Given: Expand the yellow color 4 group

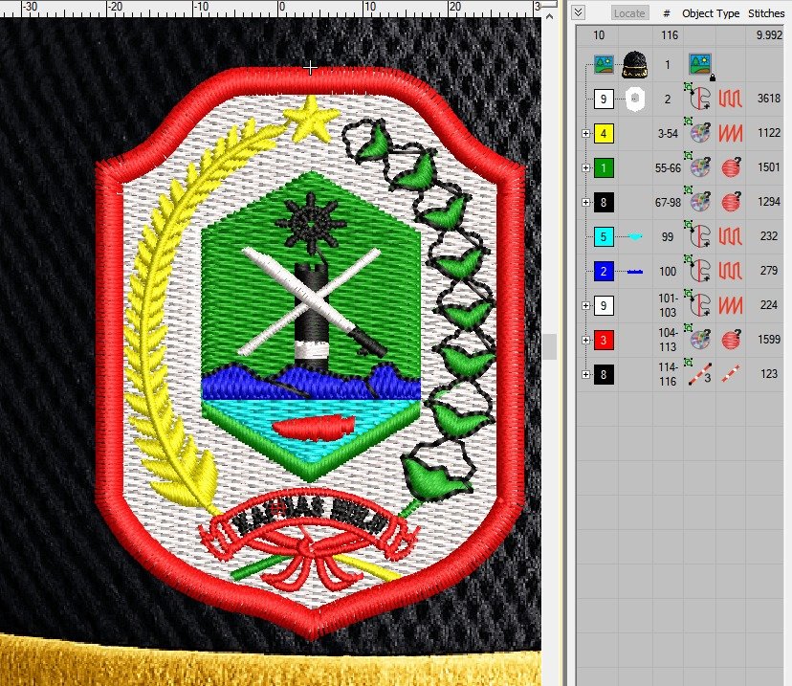Looking at the screenshot, I should [586, 134].
